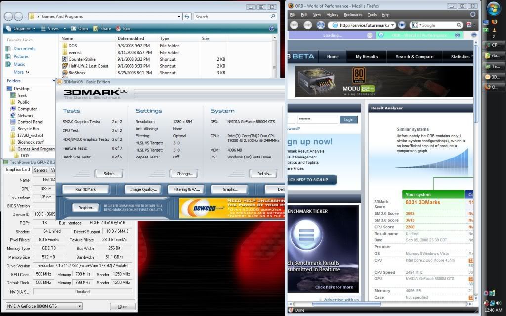Collapse the Folders pane chevron
Viewport: 506px width, 316px height.
53,81
